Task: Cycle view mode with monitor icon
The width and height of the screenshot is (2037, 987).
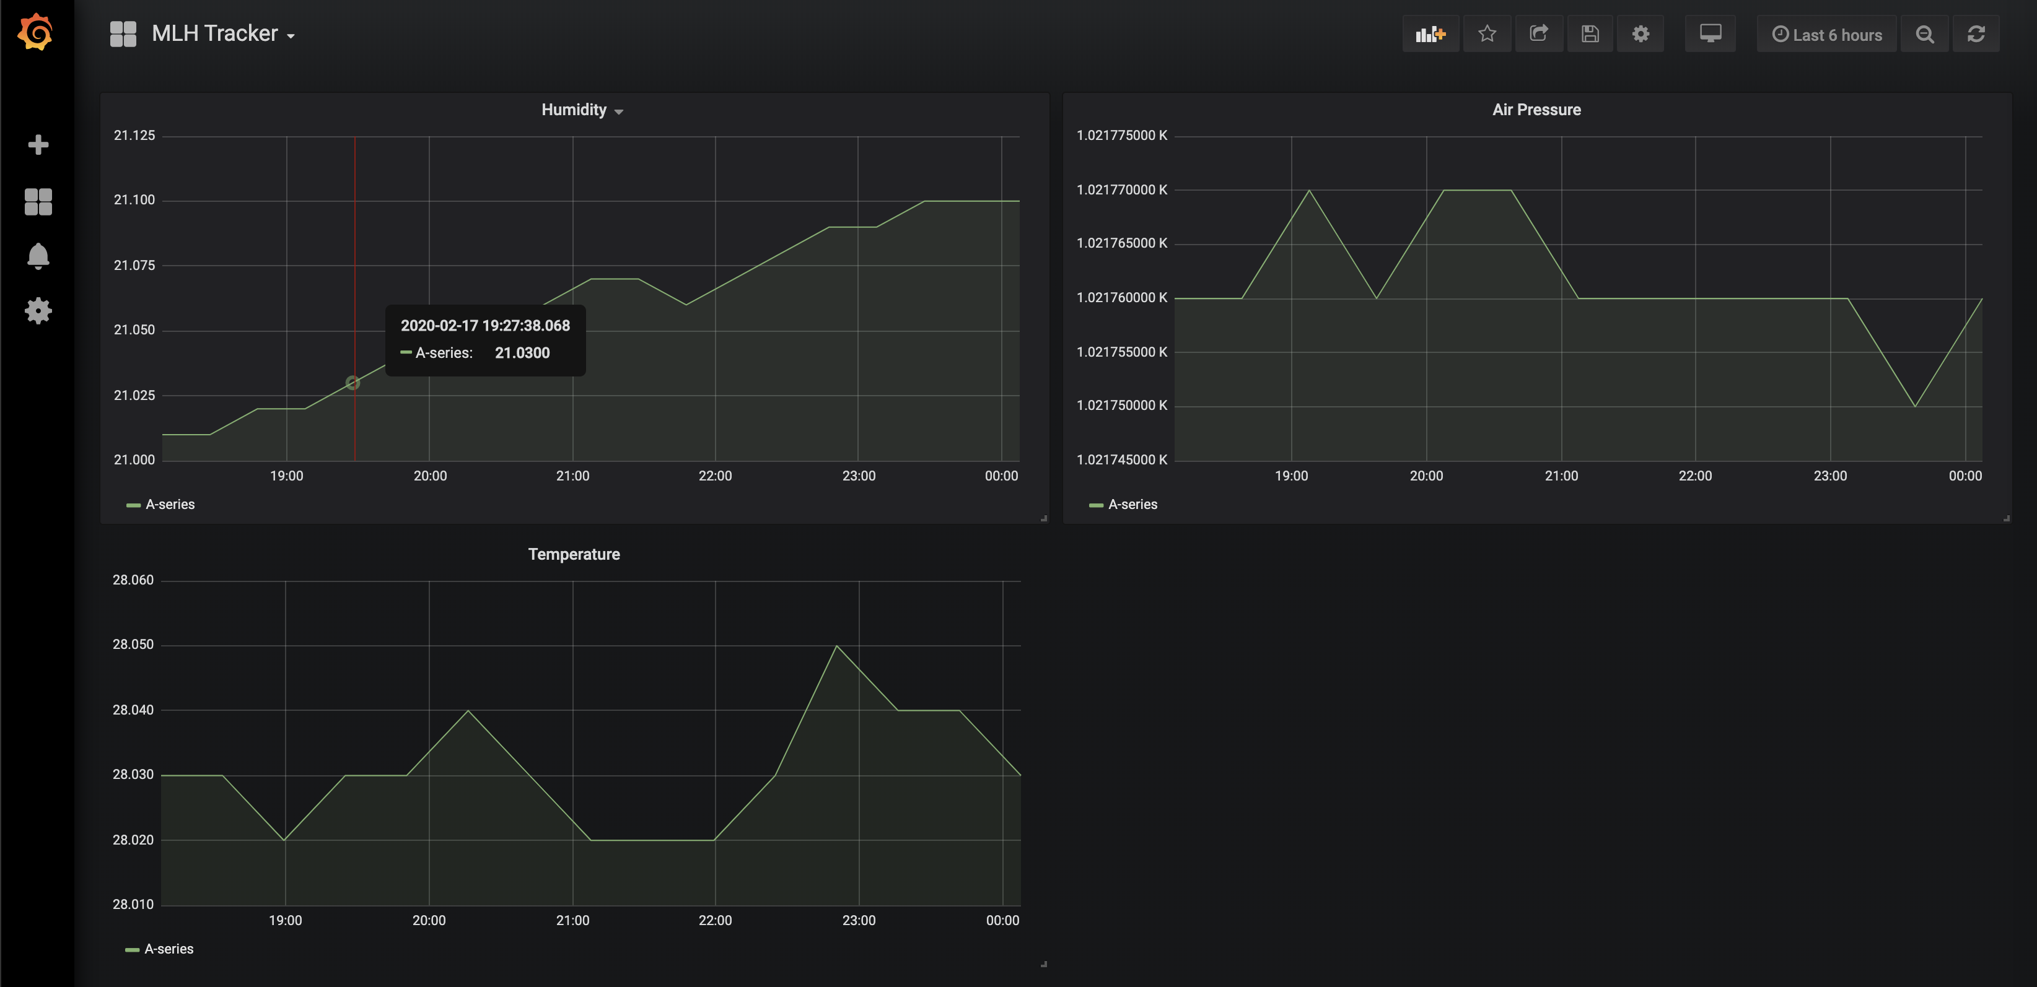Action: point(1710,34)
